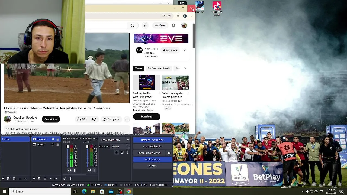Move selected OBS source up

click(x=51, y=178)
